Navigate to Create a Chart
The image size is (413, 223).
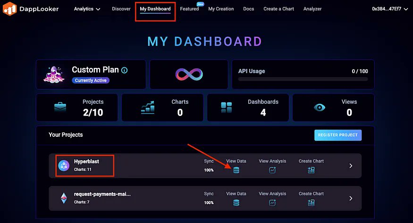click(278, 9)
